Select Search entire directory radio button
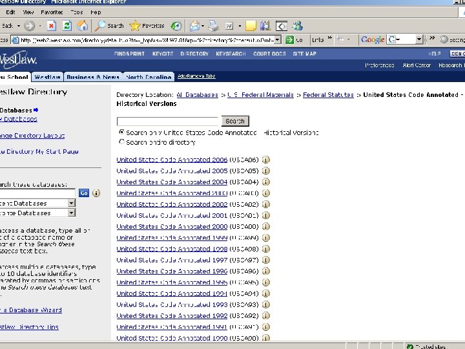Screen dimensions: 465x349 pos(121,142)
